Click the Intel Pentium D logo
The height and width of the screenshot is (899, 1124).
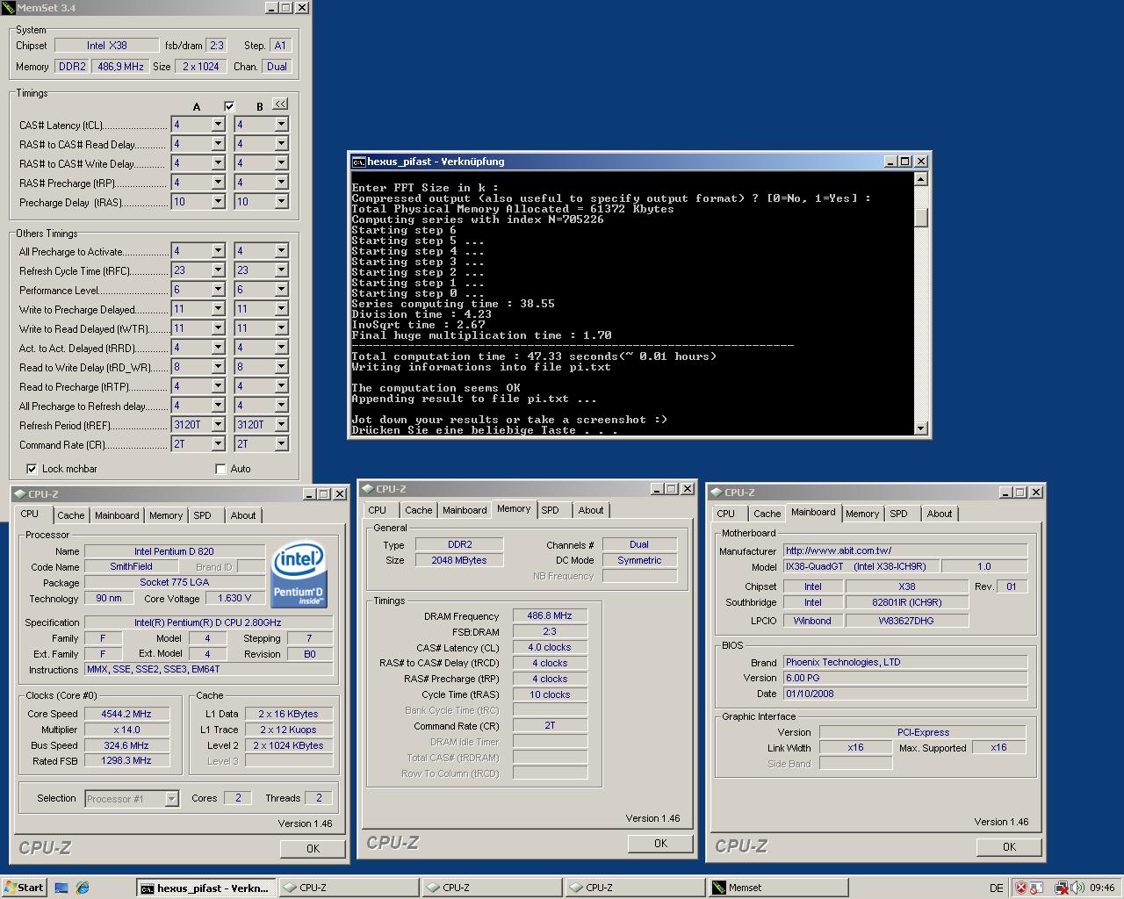click(299, 575)
